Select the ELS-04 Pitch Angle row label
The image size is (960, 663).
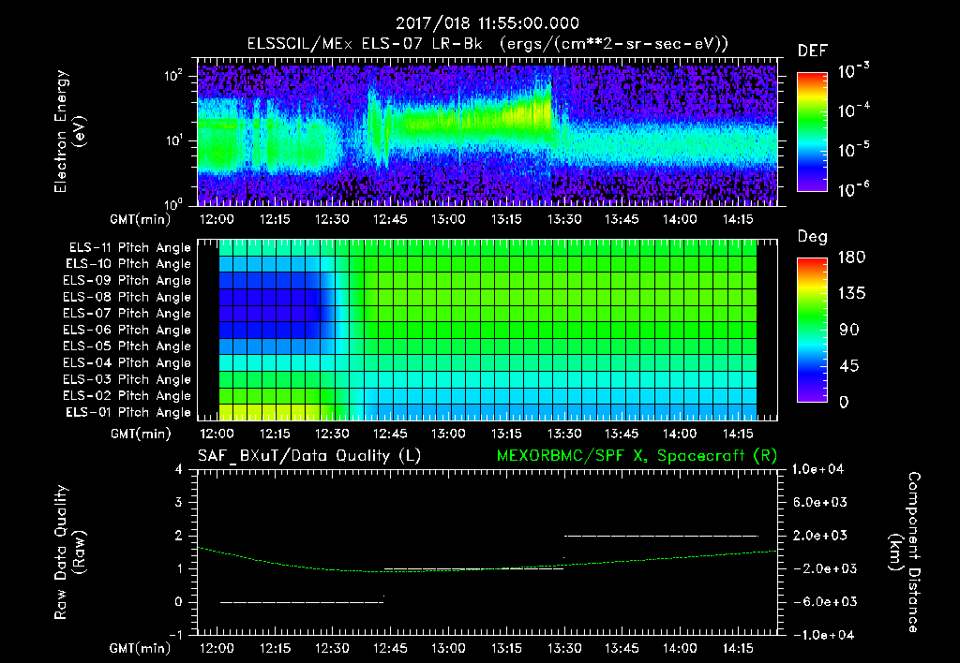[x=127, y=363]
